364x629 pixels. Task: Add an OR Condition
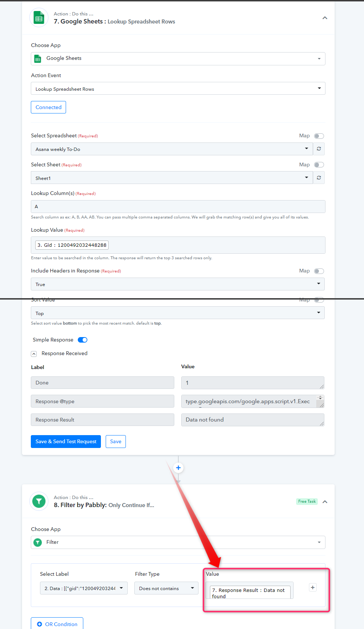pyautogui.click(x=57, y=624)
